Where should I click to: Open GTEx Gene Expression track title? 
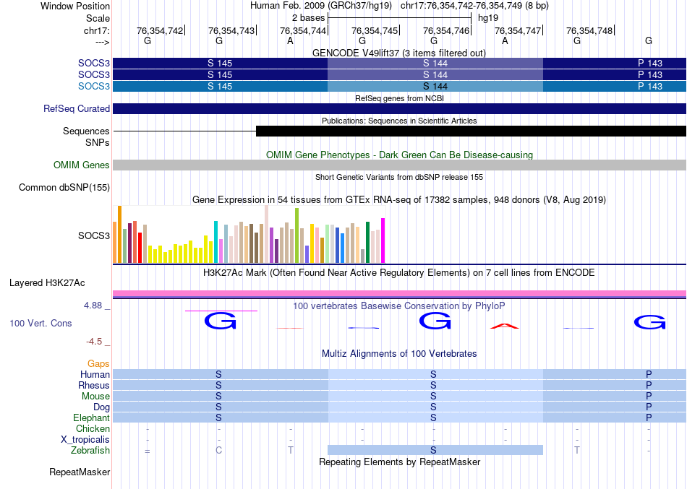click(x=399, y=199)
